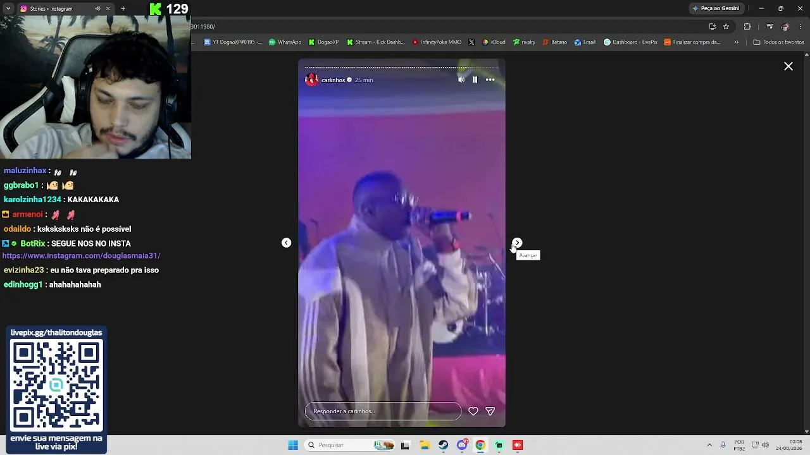Screen dimensions: 810x455
Task: Open the Chrome profile avatar
Action: click(x=785, y=27)
